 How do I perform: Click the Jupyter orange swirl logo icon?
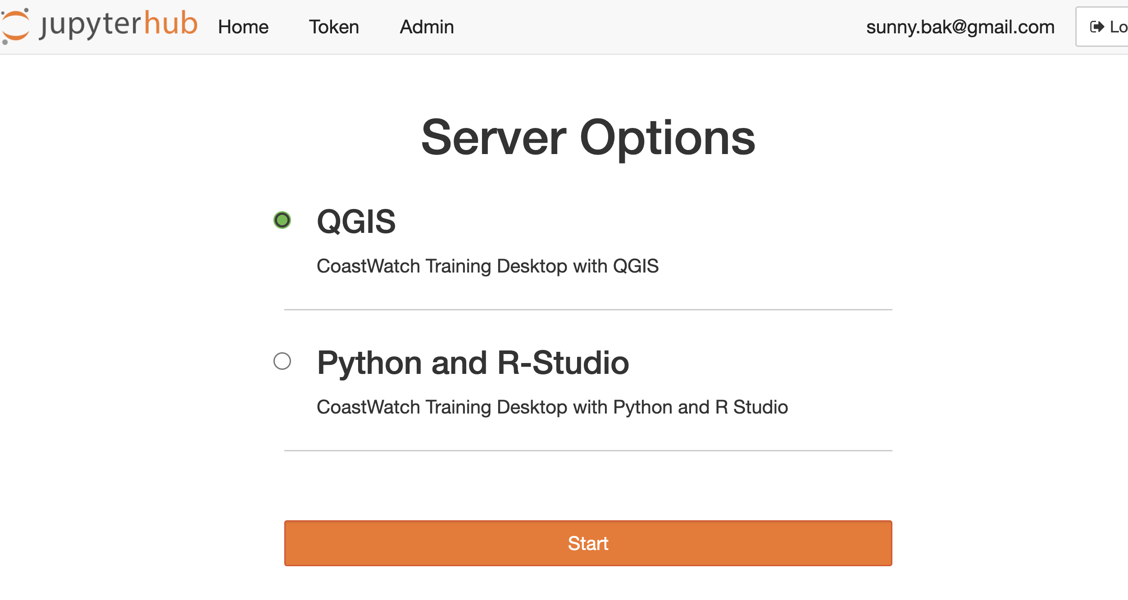(15, 26)
